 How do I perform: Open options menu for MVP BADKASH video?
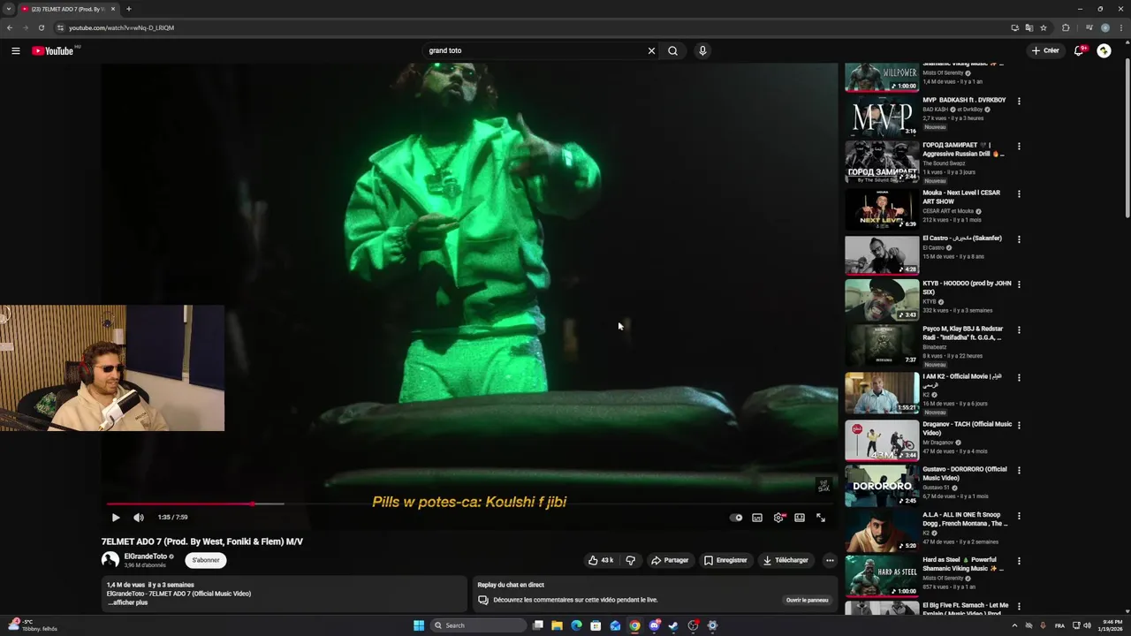tap(1019, 102)
